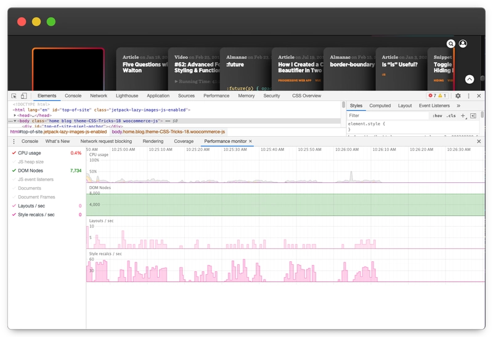Toggle the .cls classes button

451,116
